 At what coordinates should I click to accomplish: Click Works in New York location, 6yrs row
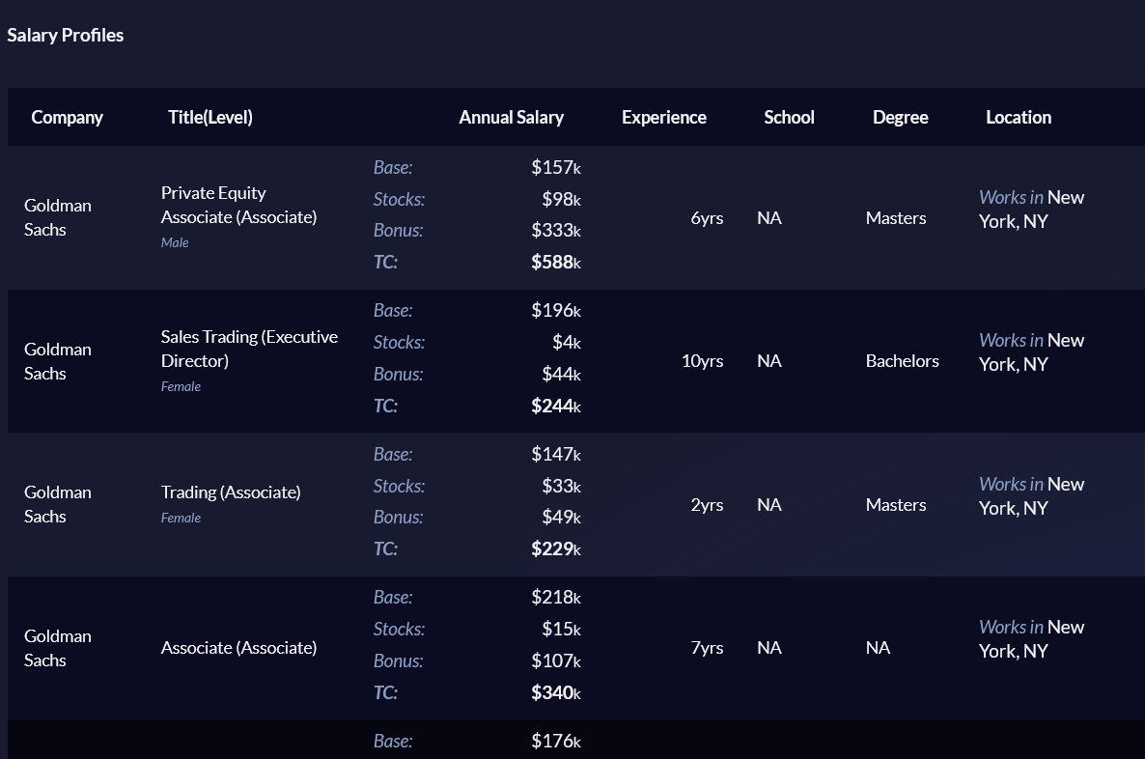[x=1031, y=210]
